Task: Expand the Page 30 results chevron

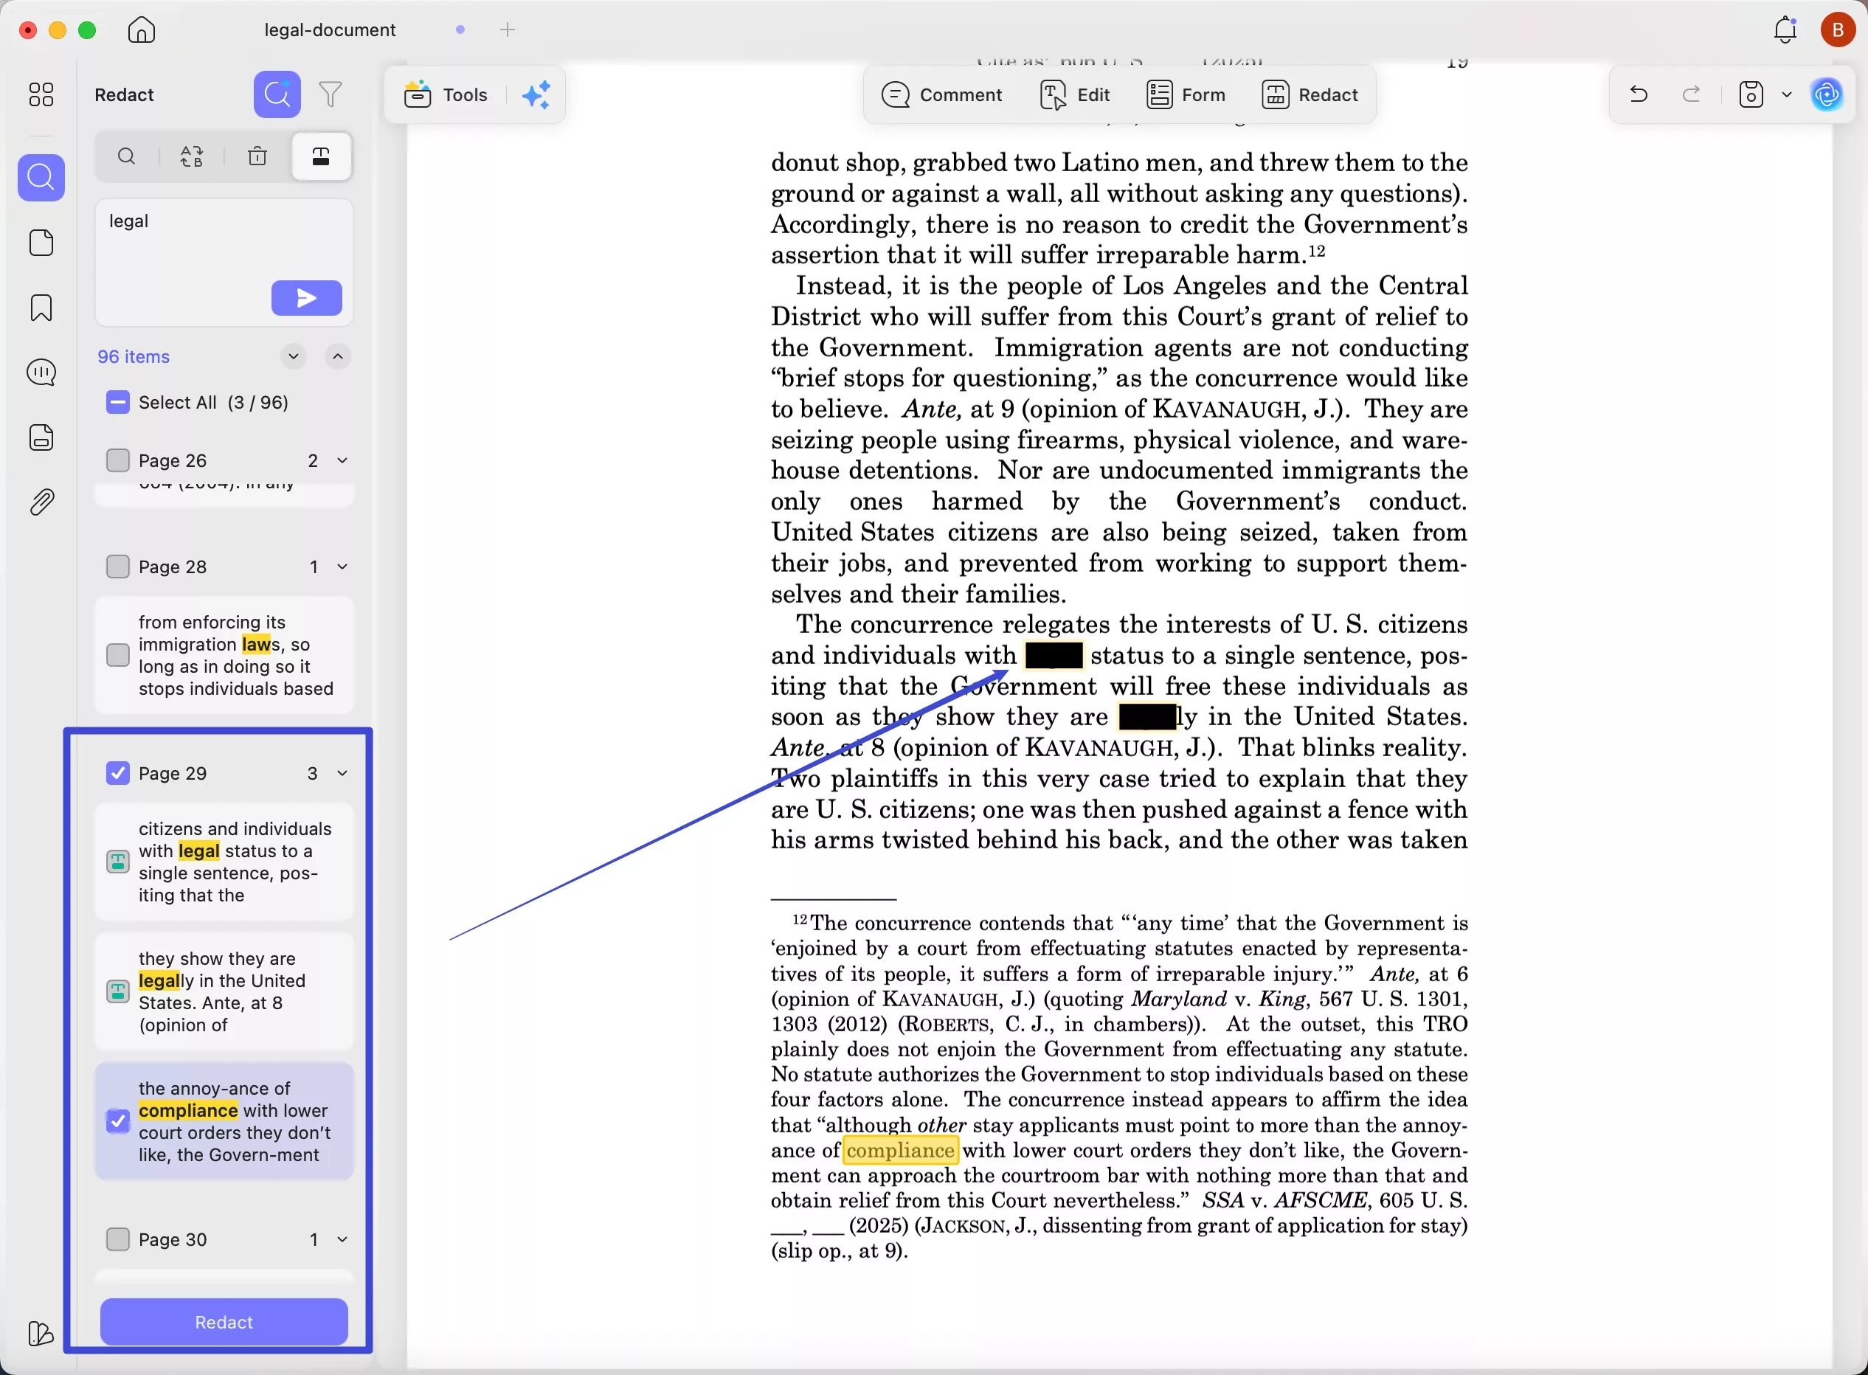Action: pyautogui.click(x=342, y=1239)
